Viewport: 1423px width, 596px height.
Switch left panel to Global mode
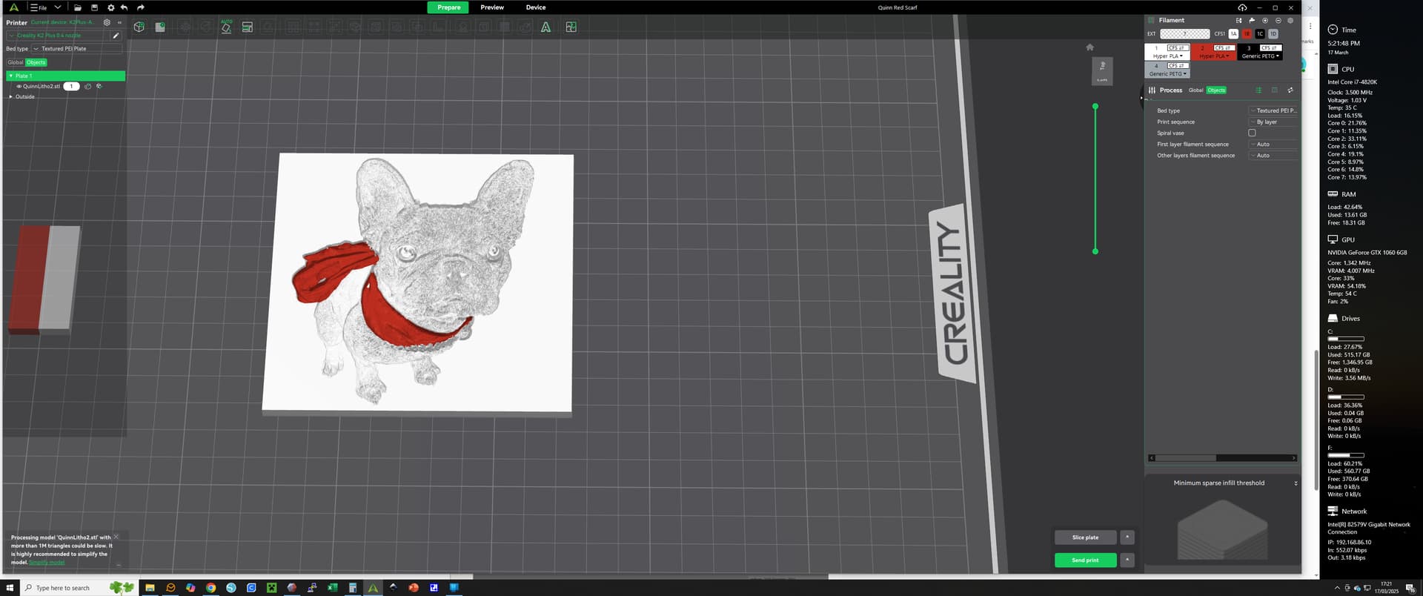[16, 62]
